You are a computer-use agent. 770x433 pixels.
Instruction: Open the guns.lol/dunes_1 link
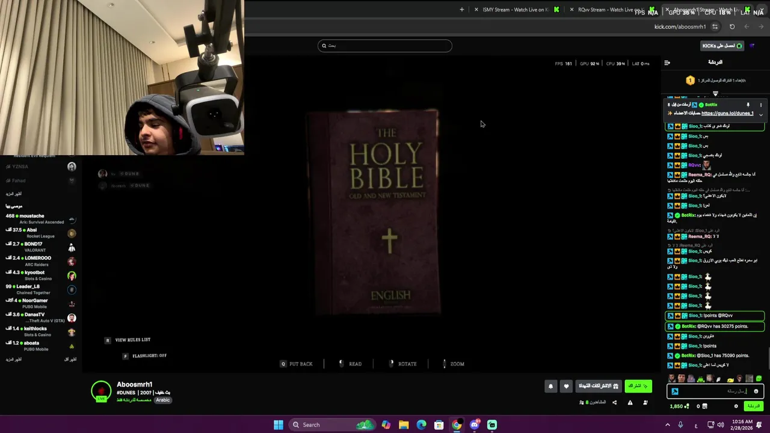click(727, 113)
